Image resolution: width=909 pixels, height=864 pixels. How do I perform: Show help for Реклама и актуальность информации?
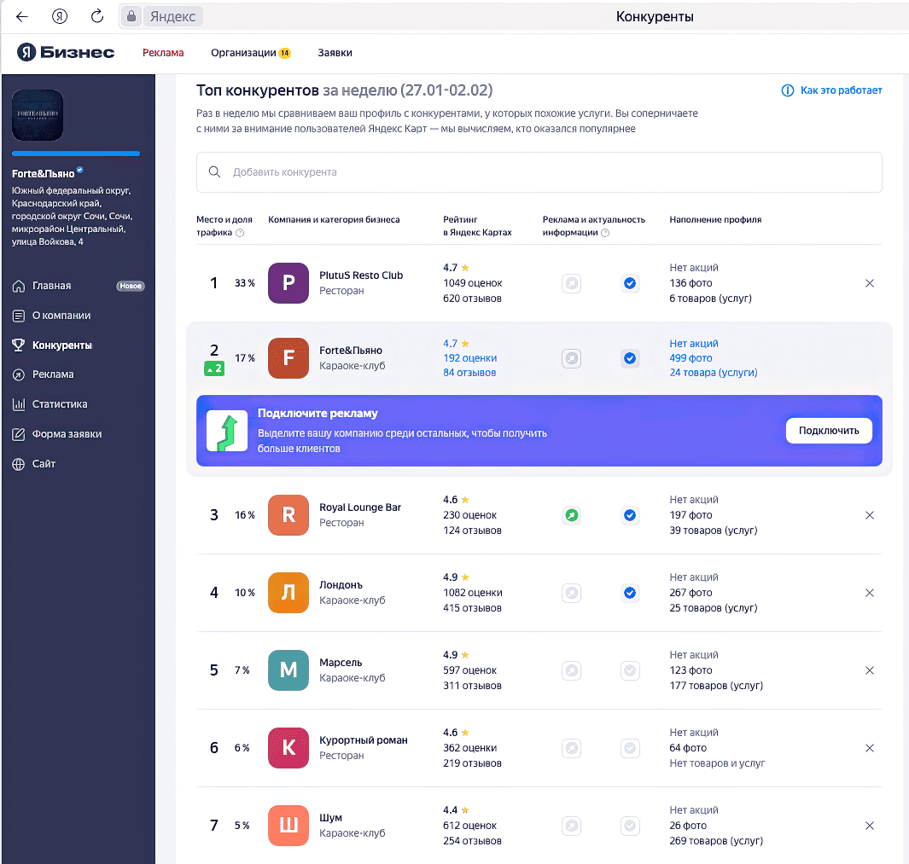[x=605, y=233]
